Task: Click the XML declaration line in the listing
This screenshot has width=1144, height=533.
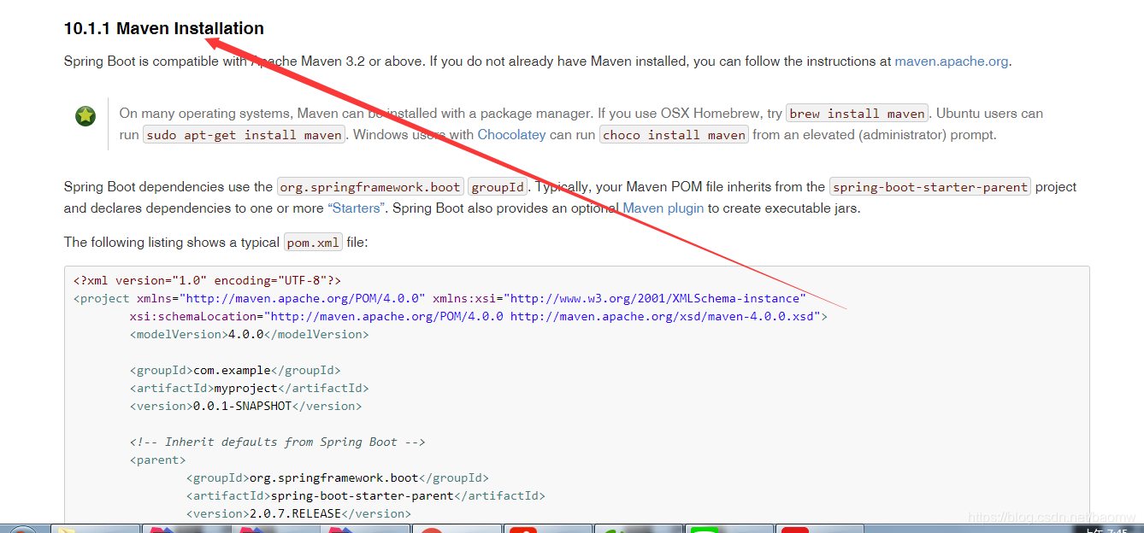Action: point(207,280)
